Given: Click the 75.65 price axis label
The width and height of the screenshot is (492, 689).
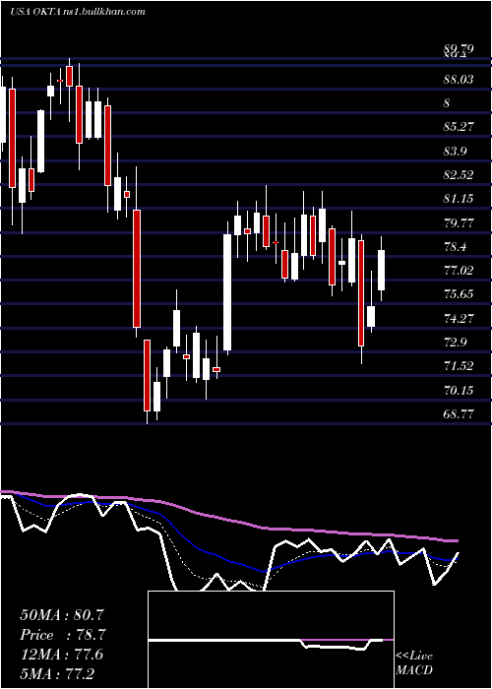Looking at the screenshot, I should click(x=460, y=294).
